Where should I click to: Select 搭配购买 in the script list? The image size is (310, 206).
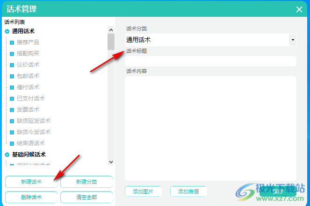click(x=28, y=54)
